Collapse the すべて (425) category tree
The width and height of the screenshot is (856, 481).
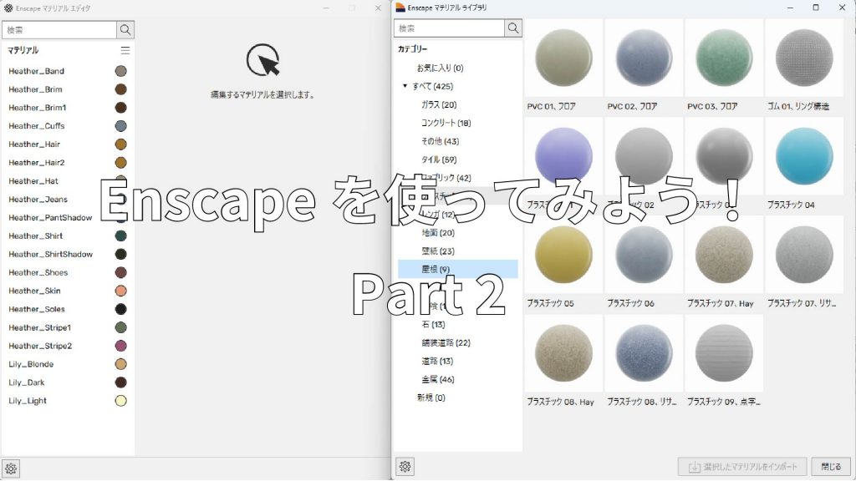point(405,86)
